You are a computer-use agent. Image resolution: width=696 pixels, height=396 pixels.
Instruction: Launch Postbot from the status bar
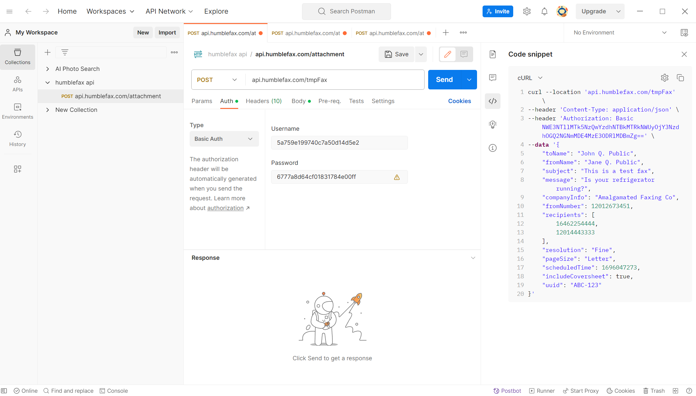(507, 390)
